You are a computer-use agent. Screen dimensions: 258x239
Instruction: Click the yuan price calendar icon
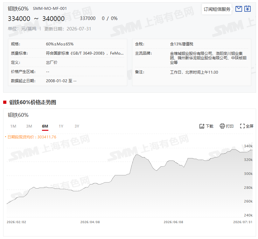click(248, 9)
